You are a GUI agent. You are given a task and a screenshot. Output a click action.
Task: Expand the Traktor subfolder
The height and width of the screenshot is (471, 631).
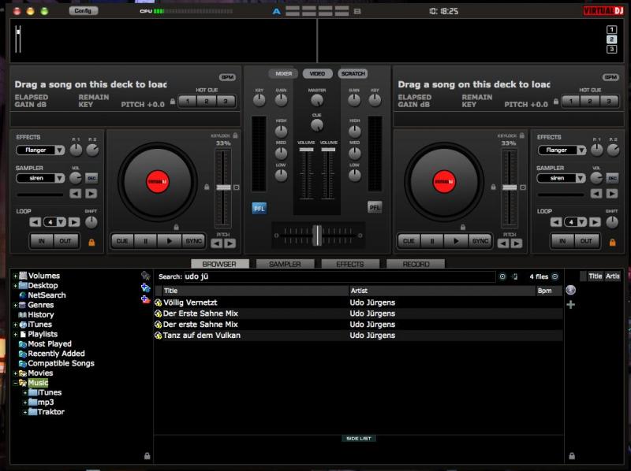point(25,413)
